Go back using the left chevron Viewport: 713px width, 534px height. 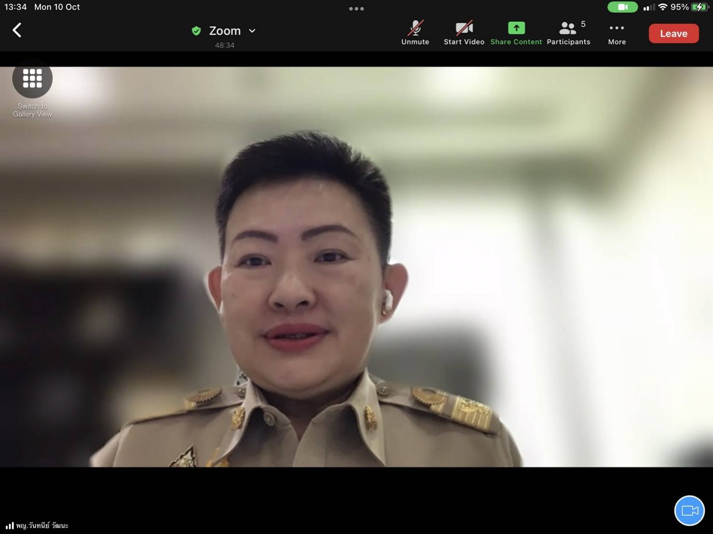click(17, 30)
